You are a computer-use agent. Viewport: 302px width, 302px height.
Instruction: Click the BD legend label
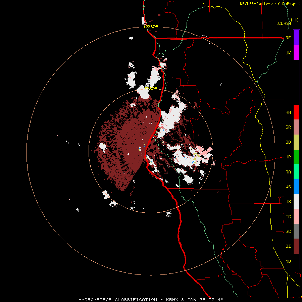288,142
